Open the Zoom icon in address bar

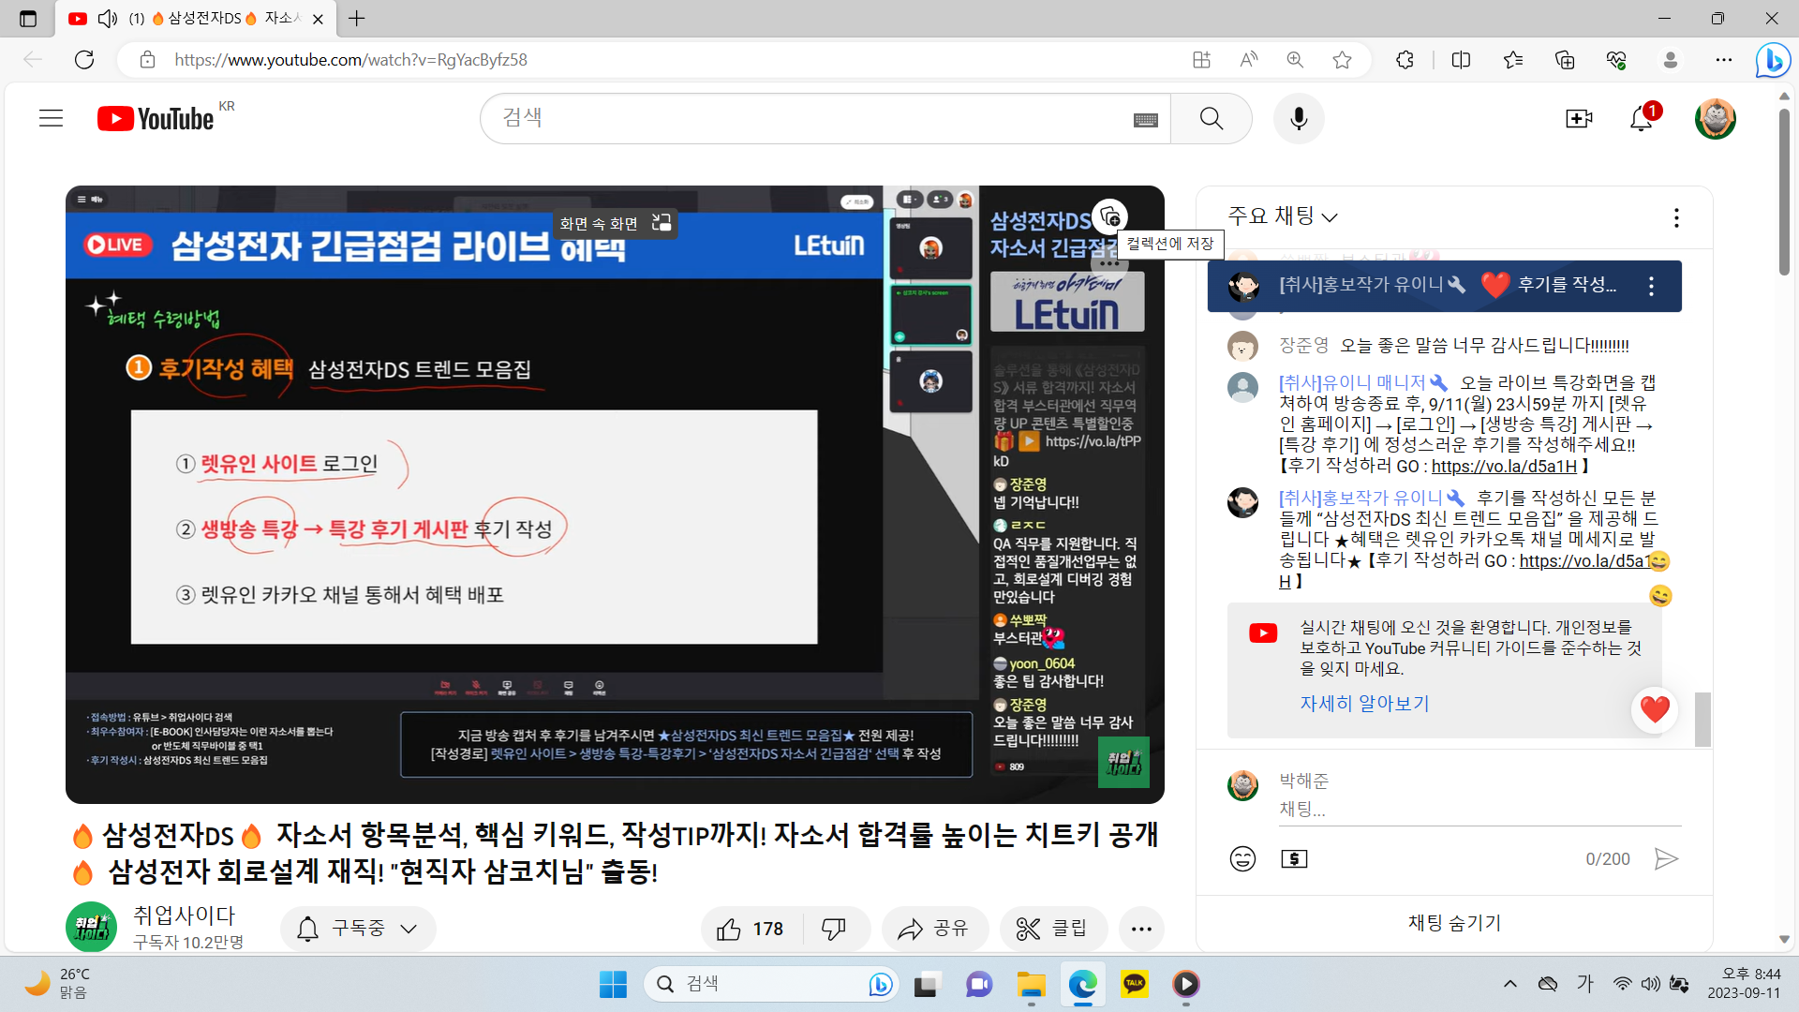click(1295, 60)
